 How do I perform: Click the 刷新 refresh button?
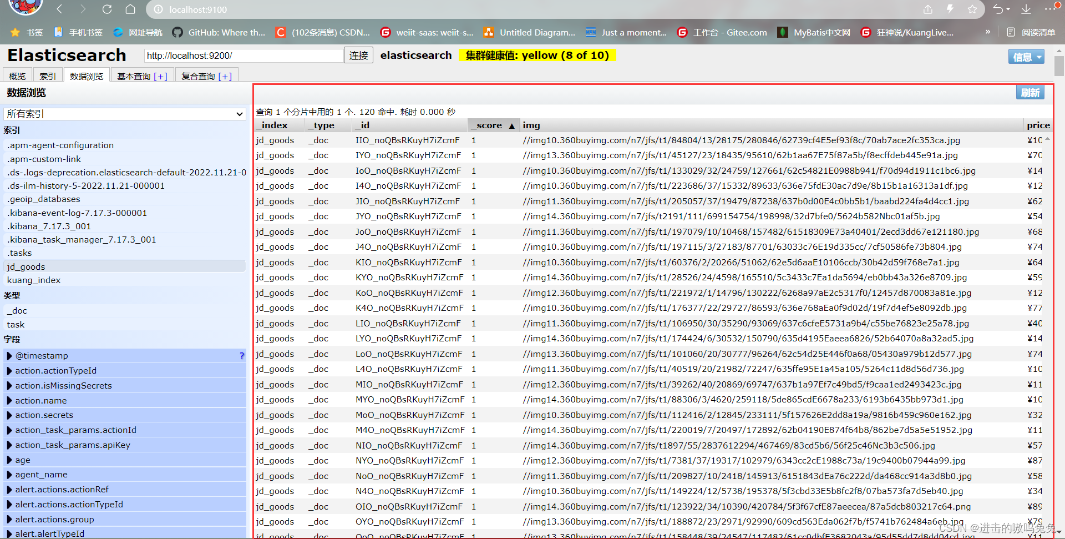pos(1030,93)
